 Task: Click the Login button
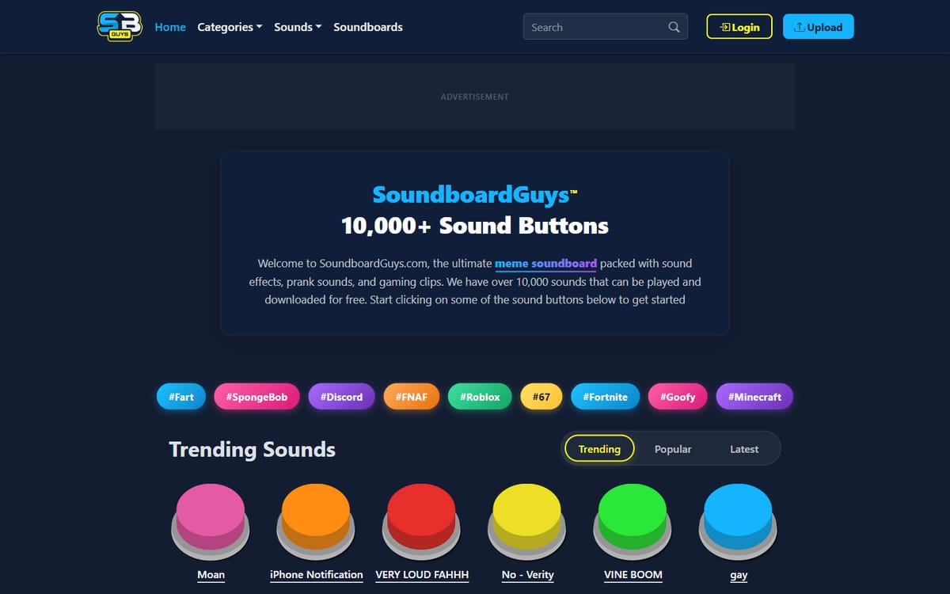(x=739, y=26)
